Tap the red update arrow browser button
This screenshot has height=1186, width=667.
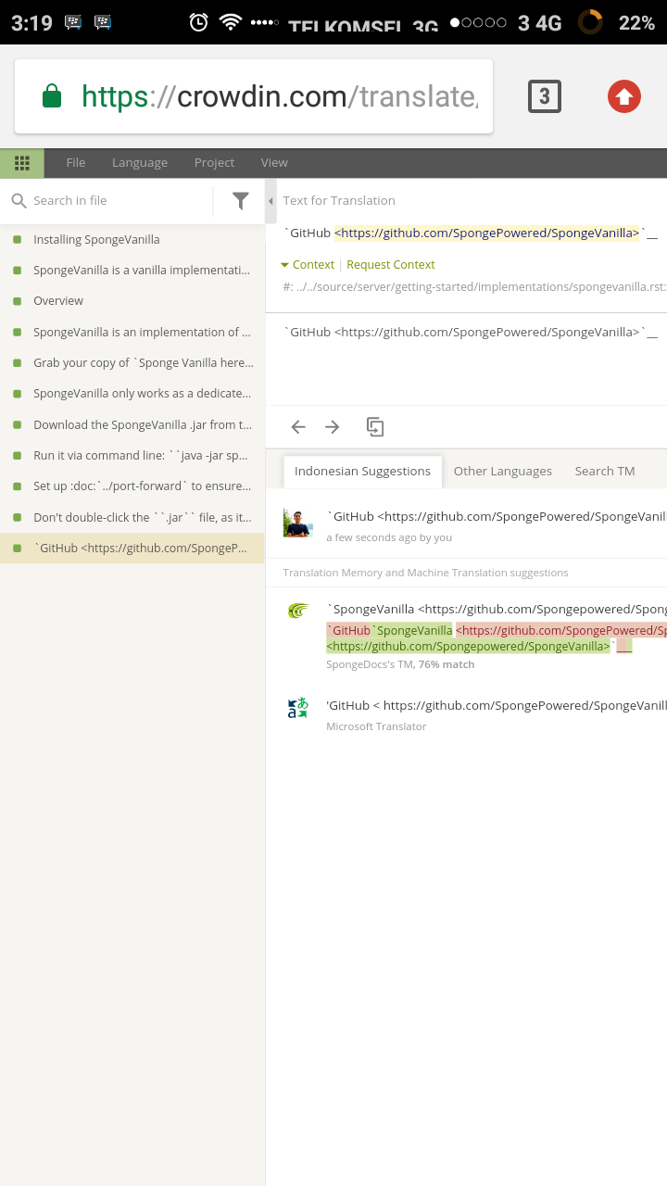coord(624,96)
